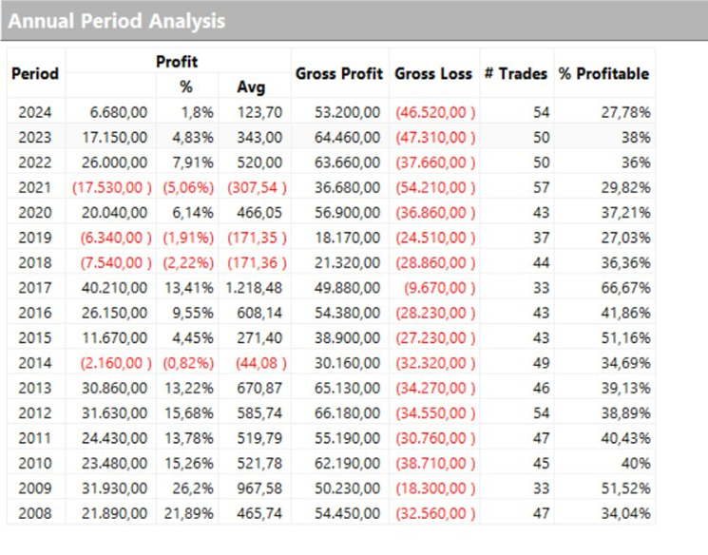
Task: Click the 2008 period row label
Action: pyautogui.click(x=36, y=514)
